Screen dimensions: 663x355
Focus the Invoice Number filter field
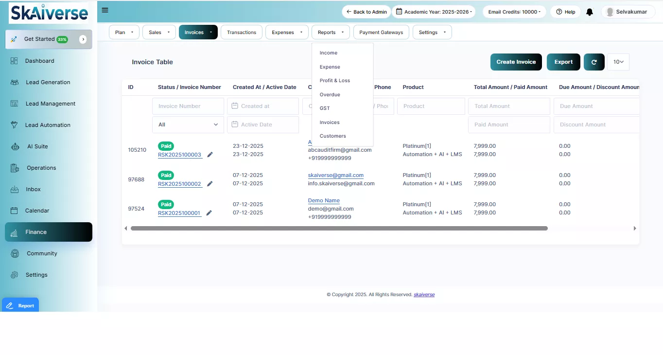coord(188,106)
